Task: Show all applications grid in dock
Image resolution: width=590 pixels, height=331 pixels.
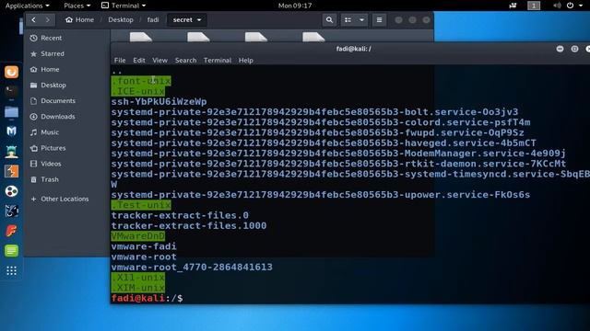Action: pos(11,270)
